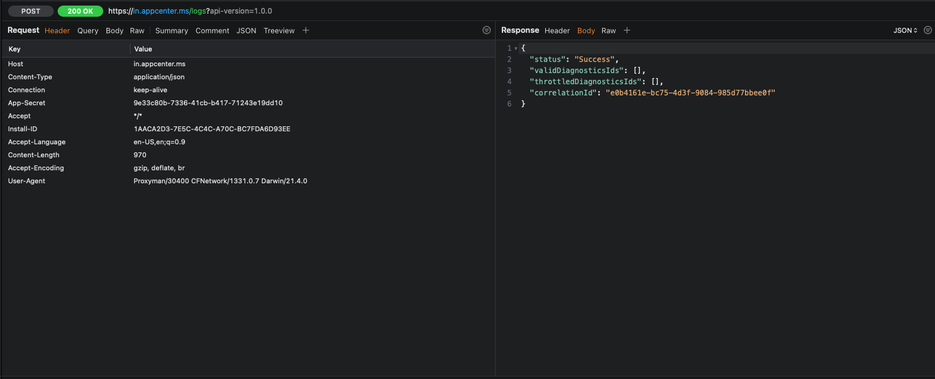Screen dimensions: 935x379
Task: Click the 200 OK status badge
Action: pyautogui.click(x=80, y=11)
